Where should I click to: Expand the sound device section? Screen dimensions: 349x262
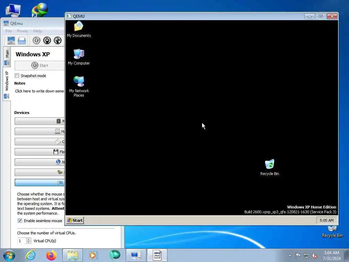point(40,172)
